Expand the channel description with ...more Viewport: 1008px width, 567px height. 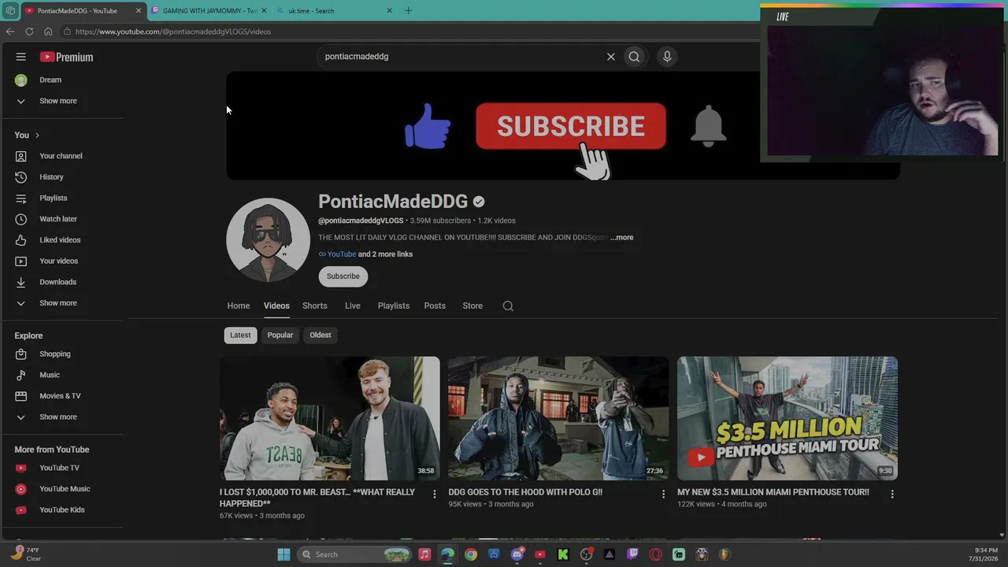[x=621, y=237]
